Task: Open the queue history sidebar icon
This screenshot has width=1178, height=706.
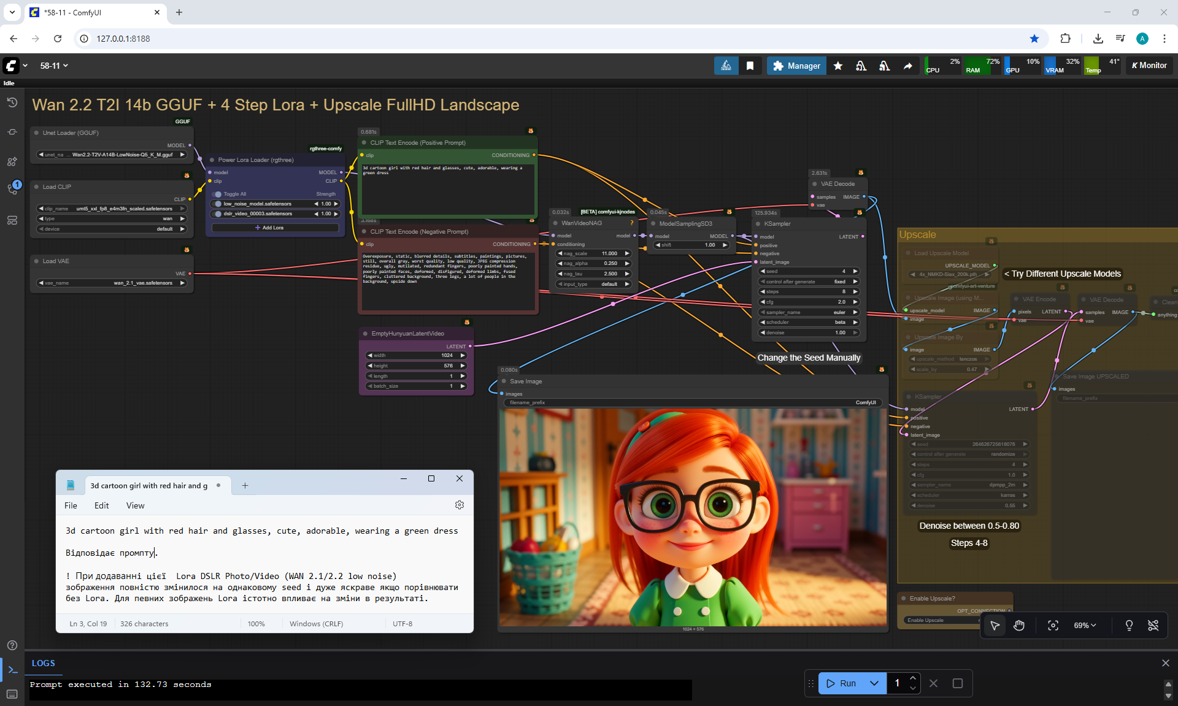Action: point(12,102)
